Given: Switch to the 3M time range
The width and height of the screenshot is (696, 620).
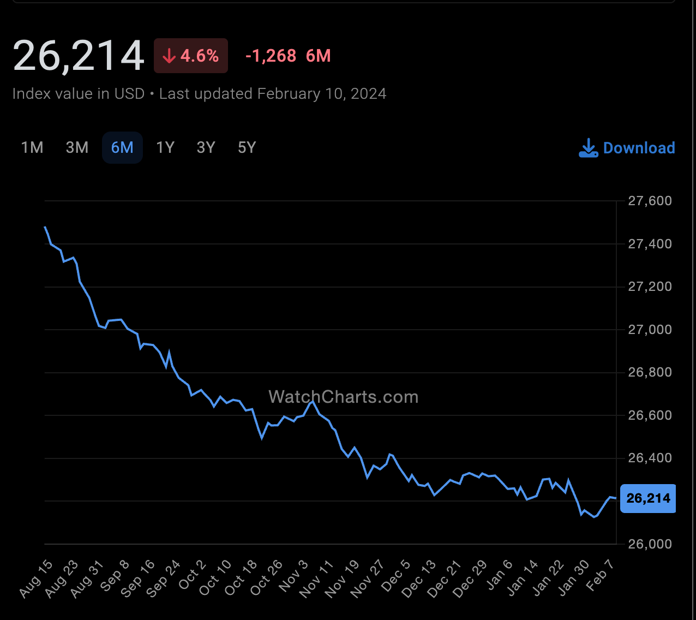Looking at the screenshot, I should coord(77,147).
